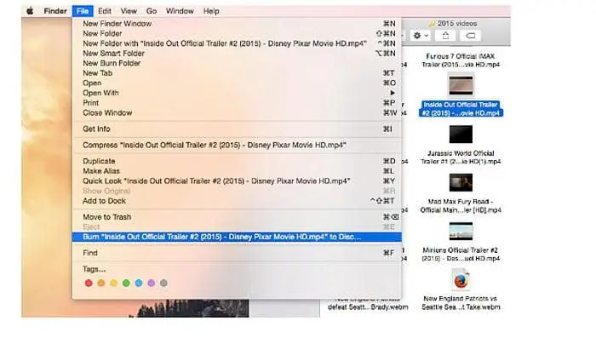Click the gear action toolbar icon
Screen dimensions: 596x338
click(x=417, y=36)
